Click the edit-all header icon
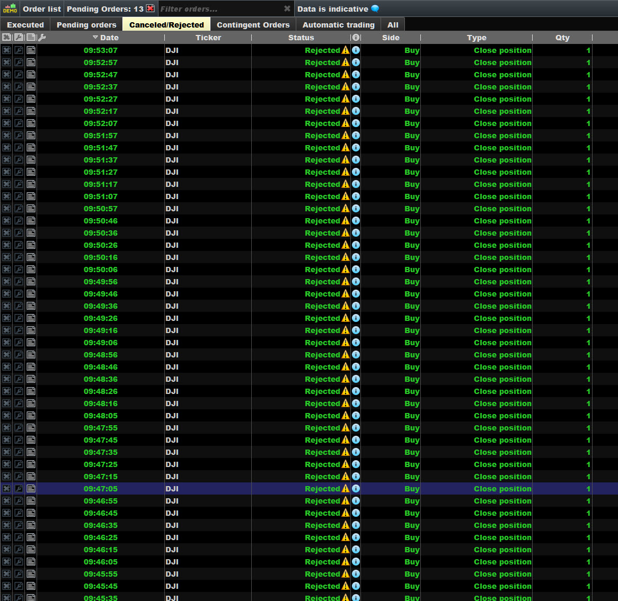 point(19,38)
